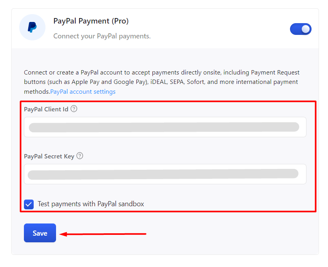328x267 pixels.
Task: Uncheck the PayPal sandbox test checkbox
Action: click(29, 204)
